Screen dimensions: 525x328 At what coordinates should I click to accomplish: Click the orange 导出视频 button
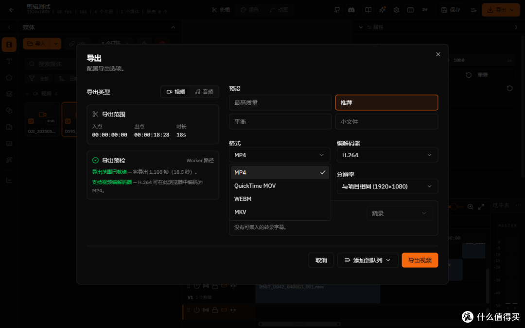coord(420,260)
